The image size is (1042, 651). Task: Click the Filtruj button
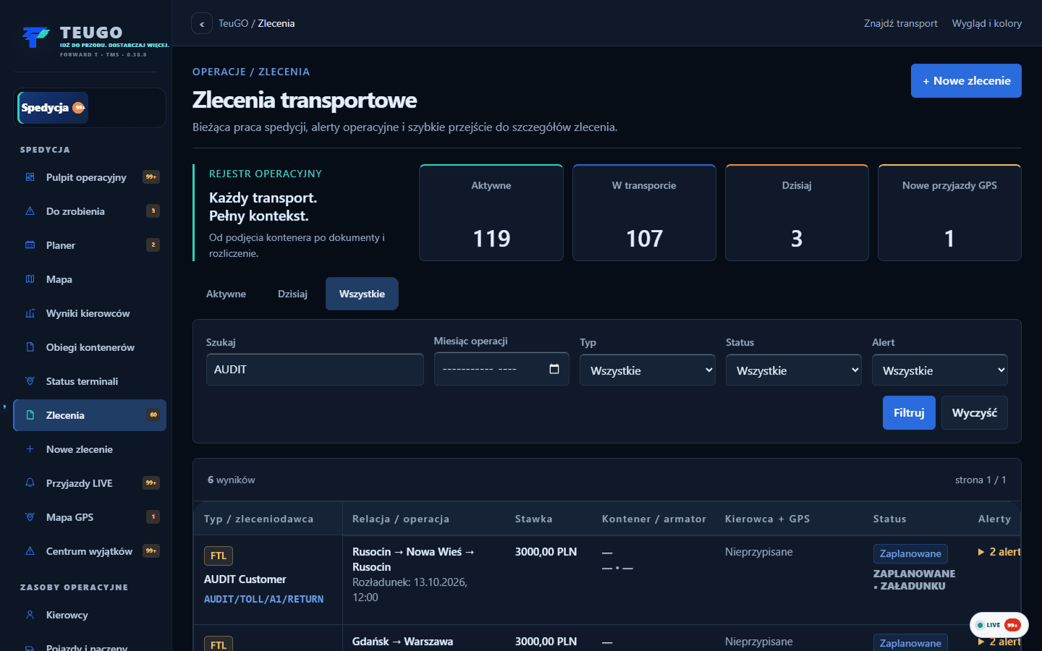(909, 413)
